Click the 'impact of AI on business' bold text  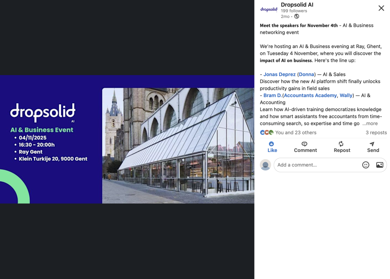coord(286,60)
